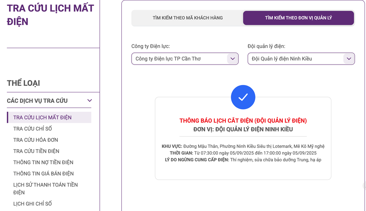Click the THỂ LOẠI section heading
Screen dimensions: 366x211
[x=23, y=83]
